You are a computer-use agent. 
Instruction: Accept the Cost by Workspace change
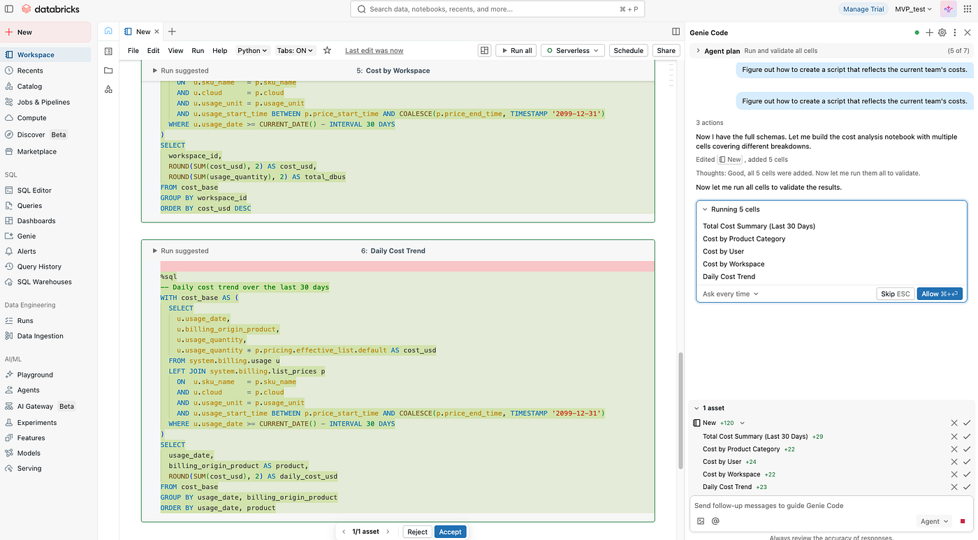(x=967, y=474)
